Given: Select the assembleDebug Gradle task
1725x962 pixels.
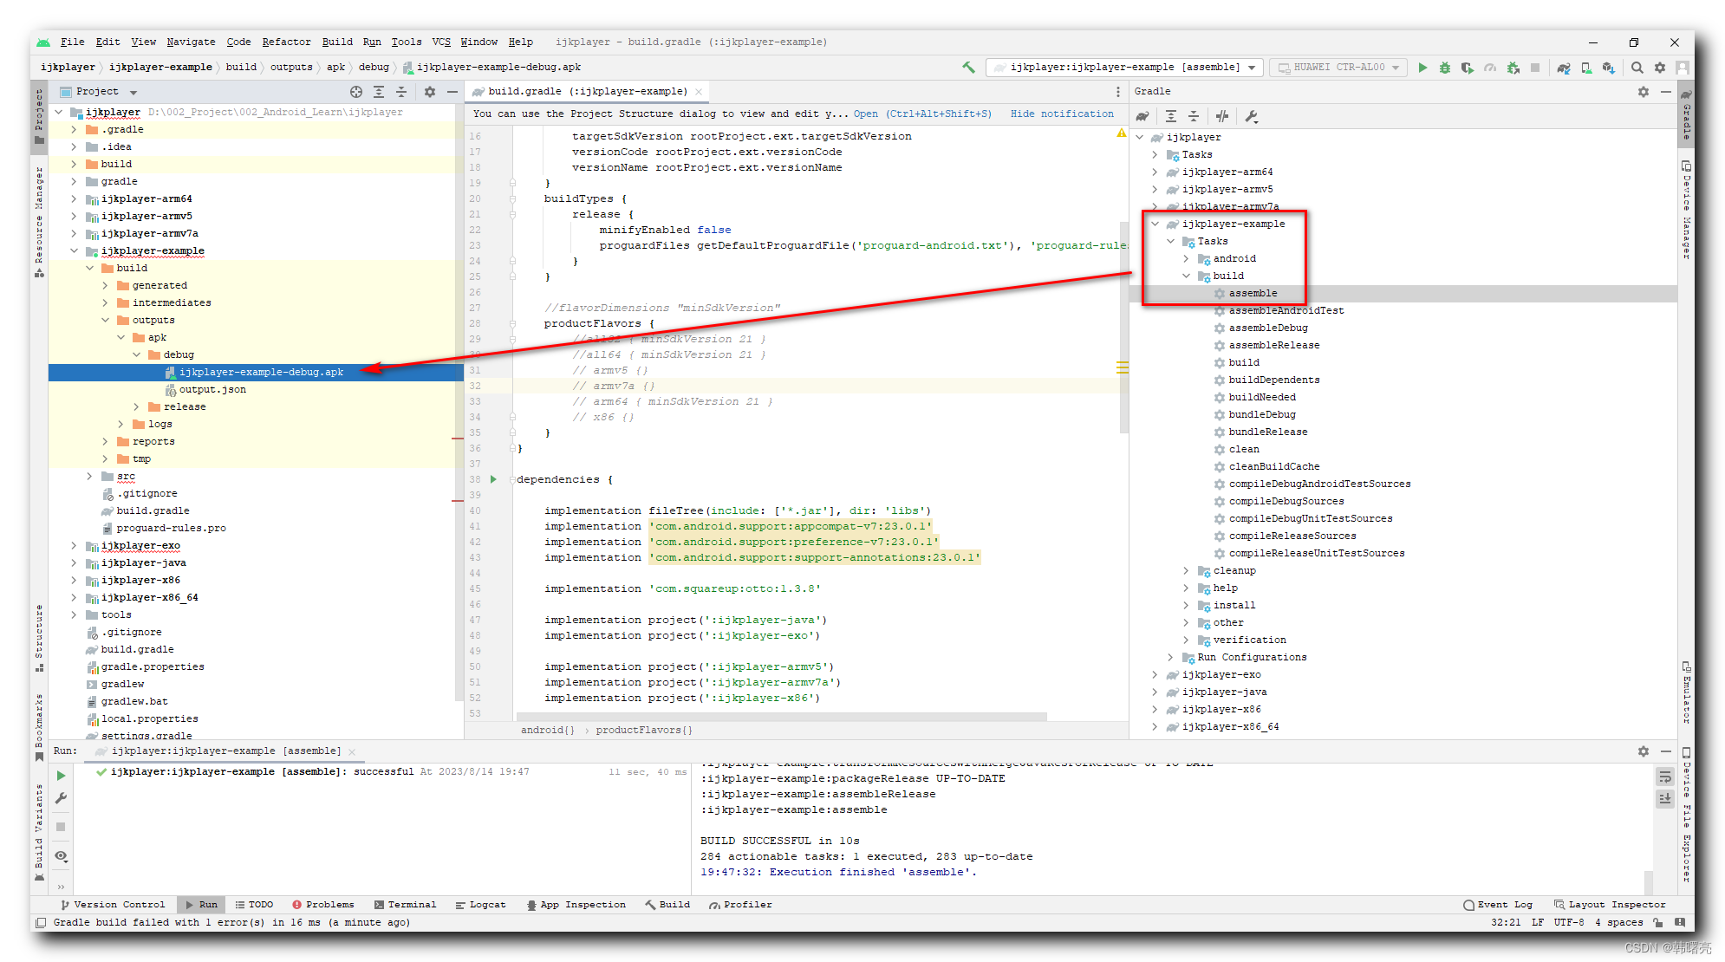Looking at the screenshot, I should pos(1267,328).
